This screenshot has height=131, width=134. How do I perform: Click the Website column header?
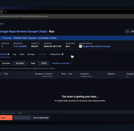pyautogui.click(x=111, y=74)
